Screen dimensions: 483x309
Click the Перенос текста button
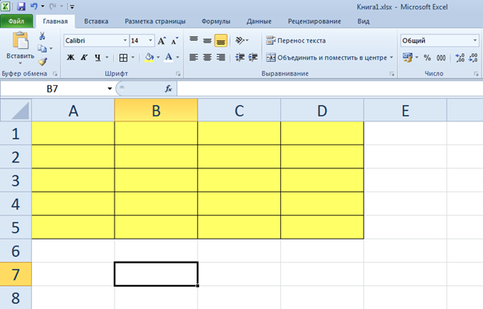tap(296, 40)
